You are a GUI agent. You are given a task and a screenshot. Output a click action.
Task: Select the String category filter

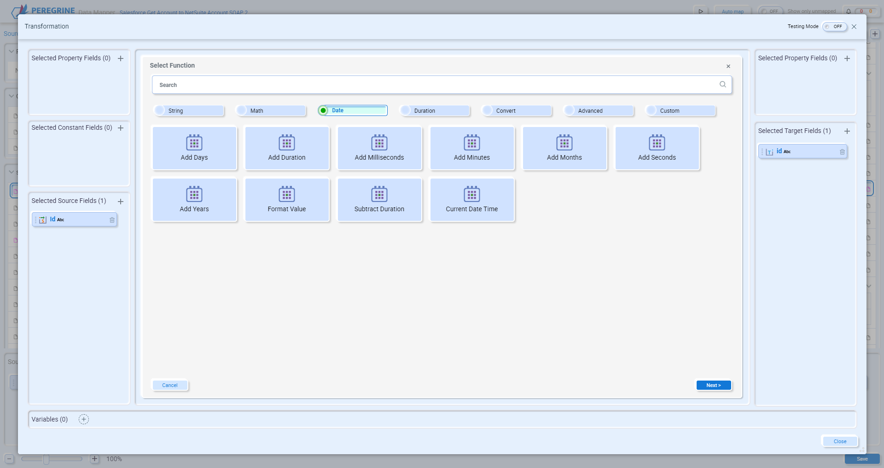tap(189, 110)
